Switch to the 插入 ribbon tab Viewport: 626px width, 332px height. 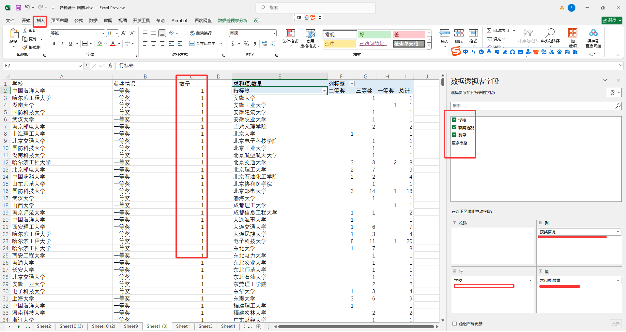click(x=39, y=21)
